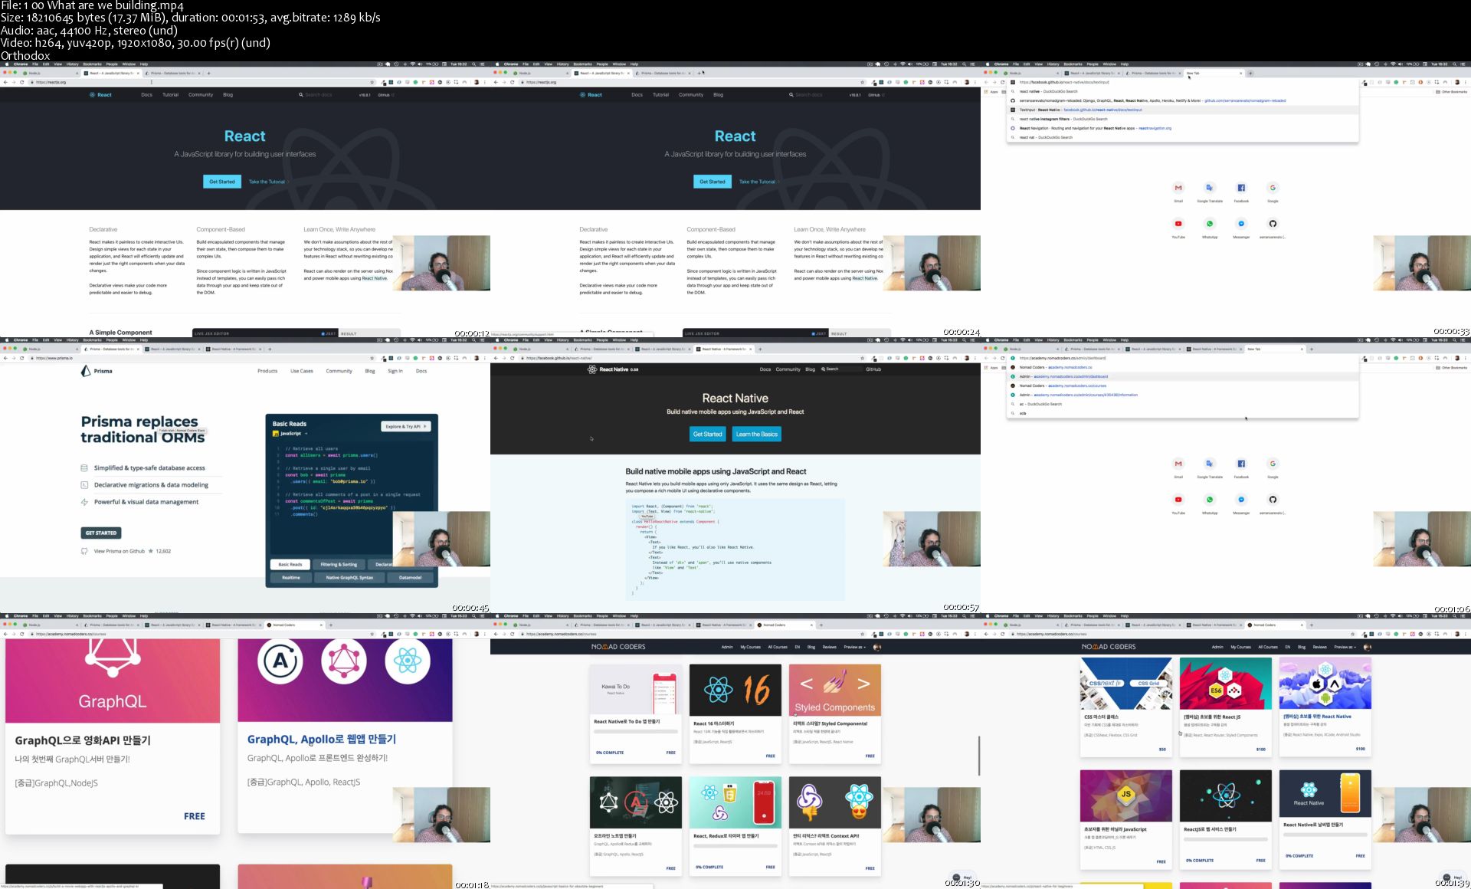The image size is (1471, 889).
Task: Select the React Navigation URL suggestion
Action: coord(1184,128)
